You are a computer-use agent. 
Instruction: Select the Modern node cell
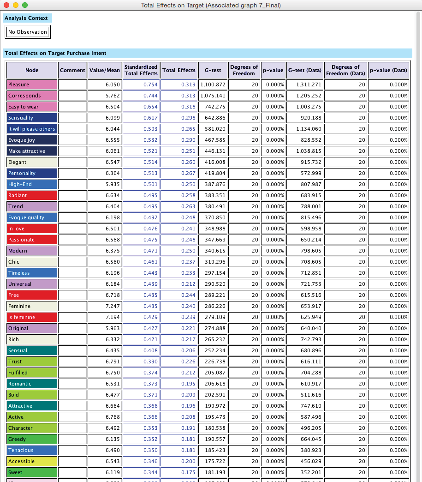(x=32, y=251)
